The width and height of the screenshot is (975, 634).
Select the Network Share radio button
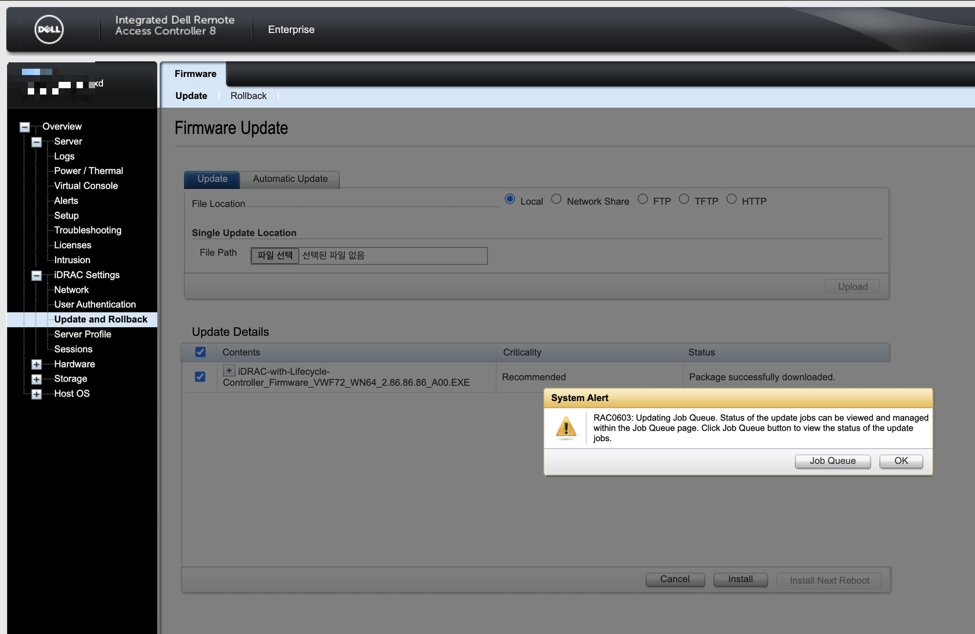click(556, 199)
